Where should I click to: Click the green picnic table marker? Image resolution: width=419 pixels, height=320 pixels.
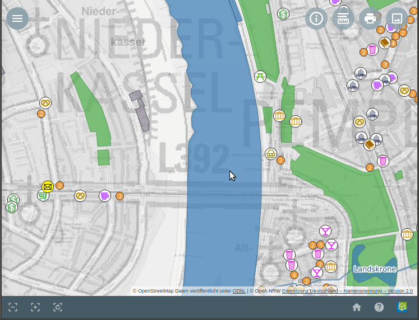(260, 77)
